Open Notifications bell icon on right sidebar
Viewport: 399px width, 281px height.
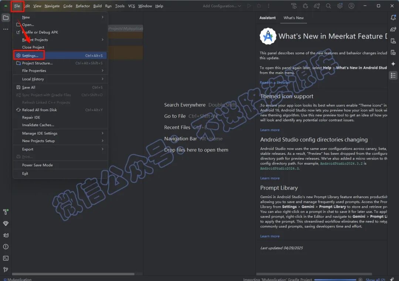(393, 18)
